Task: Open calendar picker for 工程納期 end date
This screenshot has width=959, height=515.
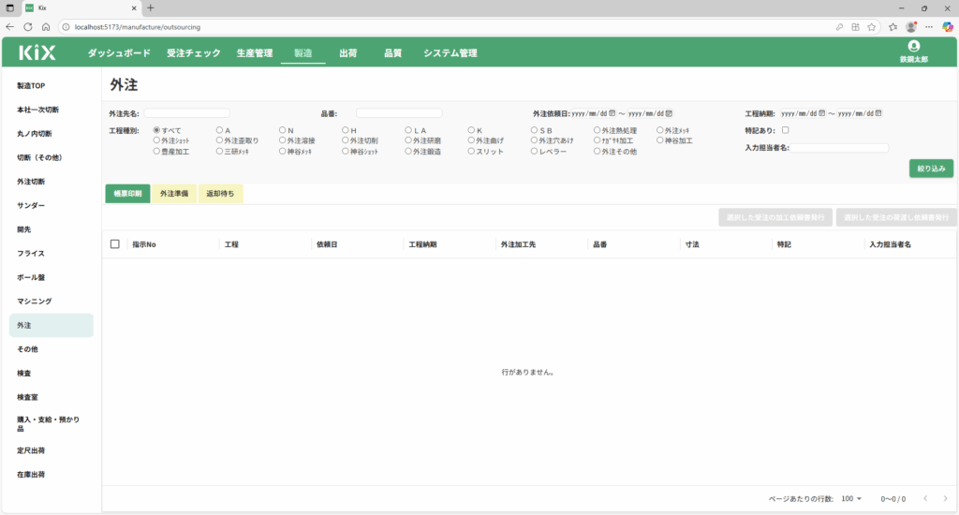Action: [x=878, y=113]
